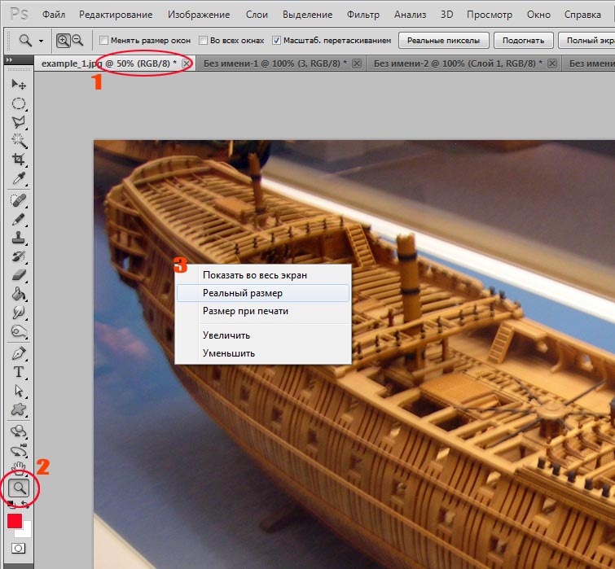Click the Zoom tool in toolbox
The image size is (615, 569).
click(x=18, y=488)
